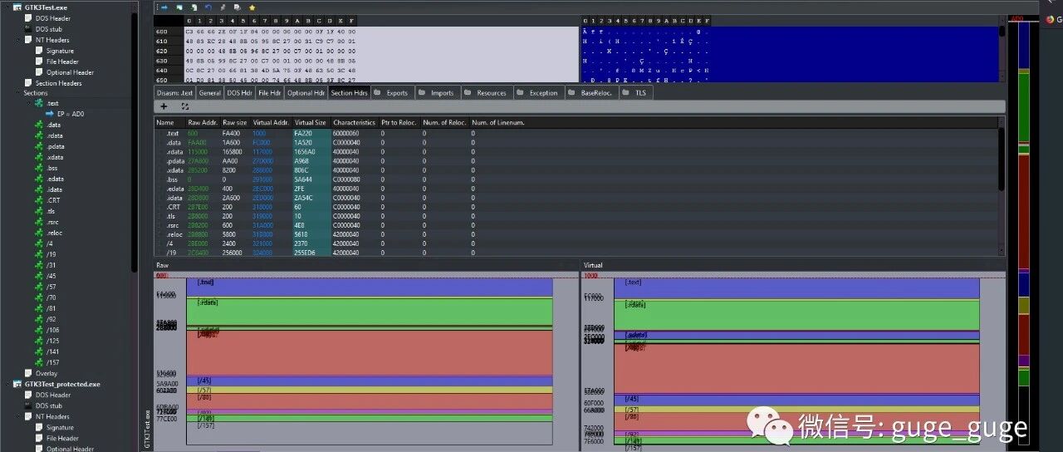Click the GTK3Test.exe file icon in tree
Image resolution: width=1063 pixels, height=452 pixels.
pyautogui.click(x=17, y=7)
